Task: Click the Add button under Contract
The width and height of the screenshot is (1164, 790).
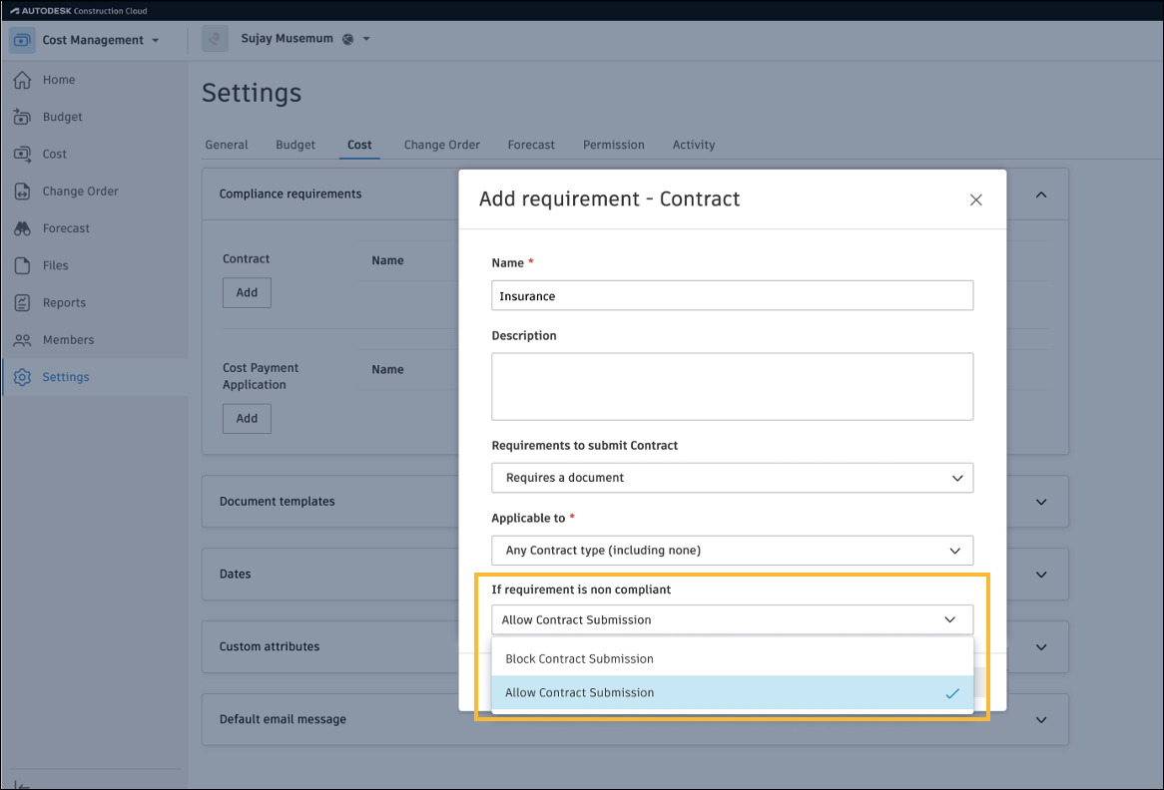Action: pos(247,293)
